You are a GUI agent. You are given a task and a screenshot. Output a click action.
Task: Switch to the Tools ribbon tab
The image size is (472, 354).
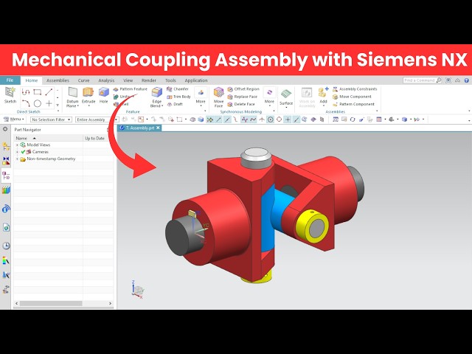(x=170, y=80)
